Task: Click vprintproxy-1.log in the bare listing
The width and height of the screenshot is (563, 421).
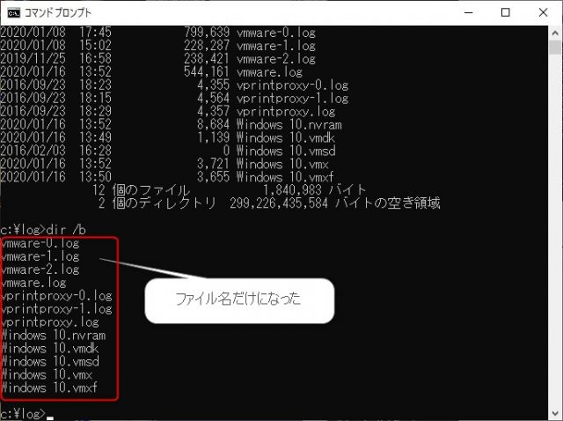Action: [56, 309]
